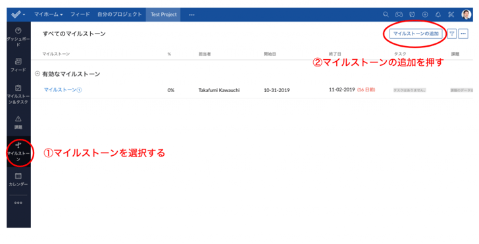Show more sidebar items via three dots
The image size is (479, 244).
18,203
